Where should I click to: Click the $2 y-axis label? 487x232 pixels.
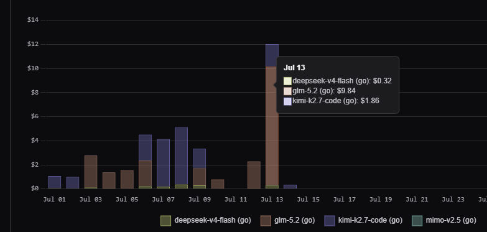click(x=35, y=165)
